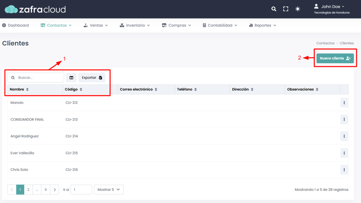Click code CLI-212
361x203 pixels.
71,103
